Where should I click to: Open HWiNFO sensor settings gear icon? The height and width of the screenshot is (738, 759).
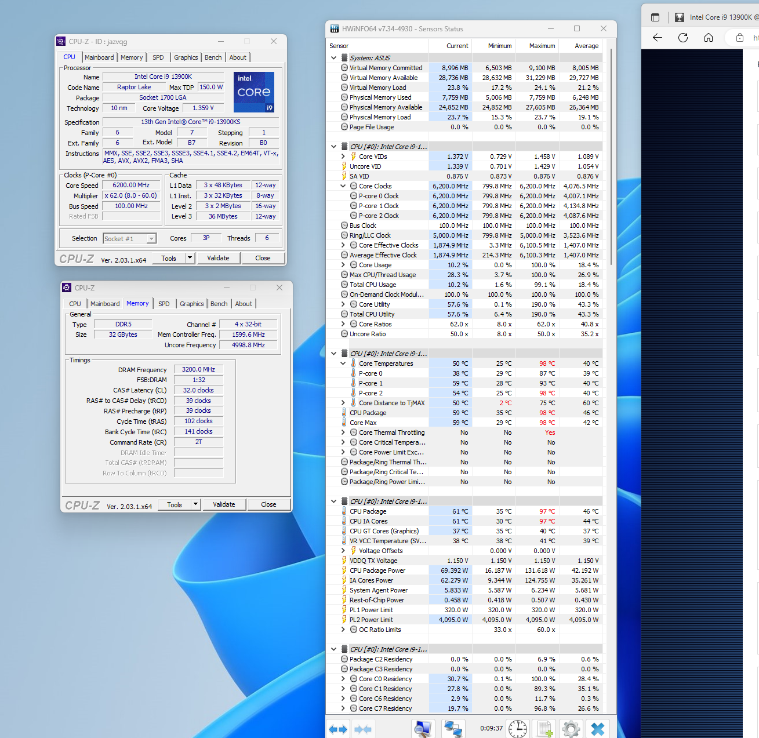click(x=571, y=729)
